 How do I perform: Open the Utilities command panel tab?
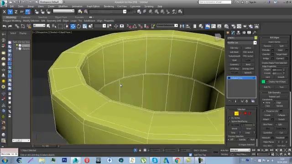tap(255, 33)
